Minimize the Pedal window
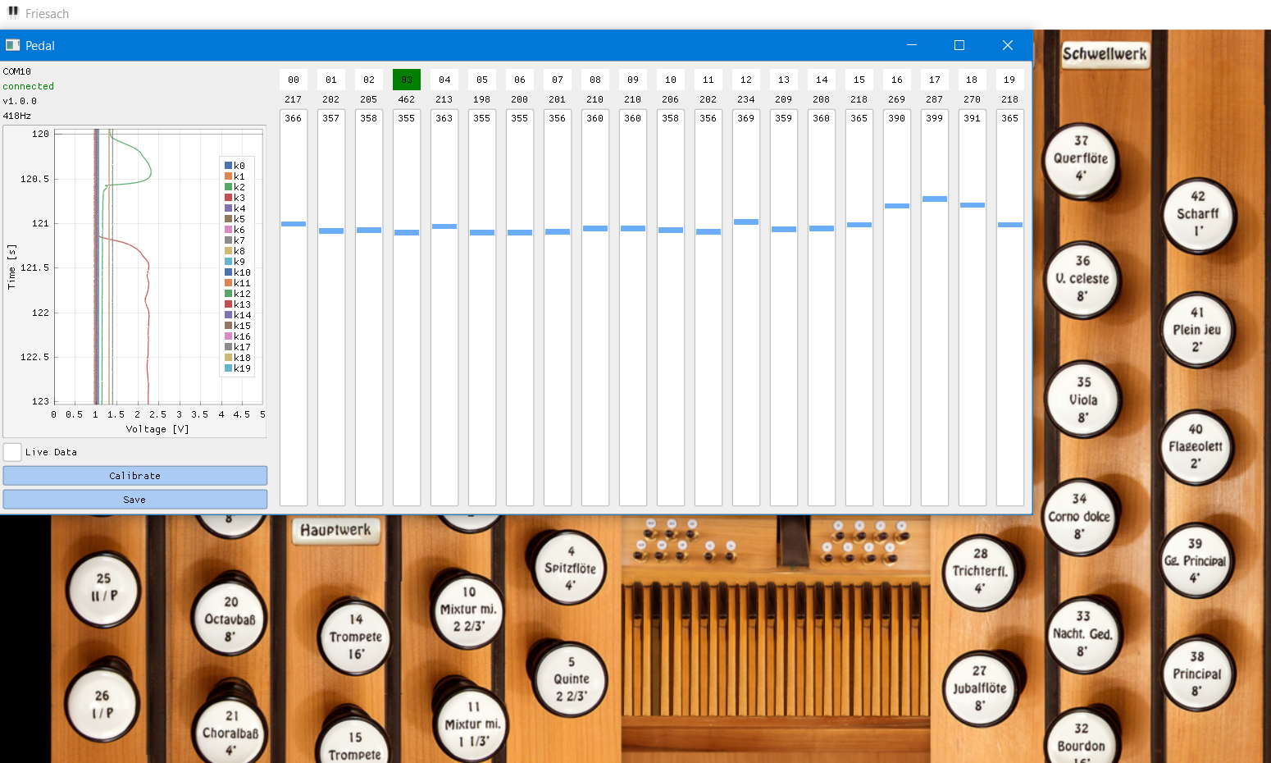This screenshot has width=1271, height=763. pos(912,45)
